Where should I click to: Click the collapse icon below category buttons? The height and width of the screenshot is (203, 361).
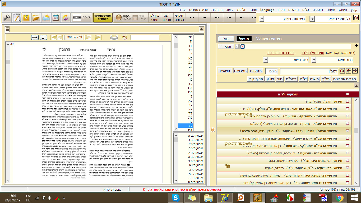point(356,86)
